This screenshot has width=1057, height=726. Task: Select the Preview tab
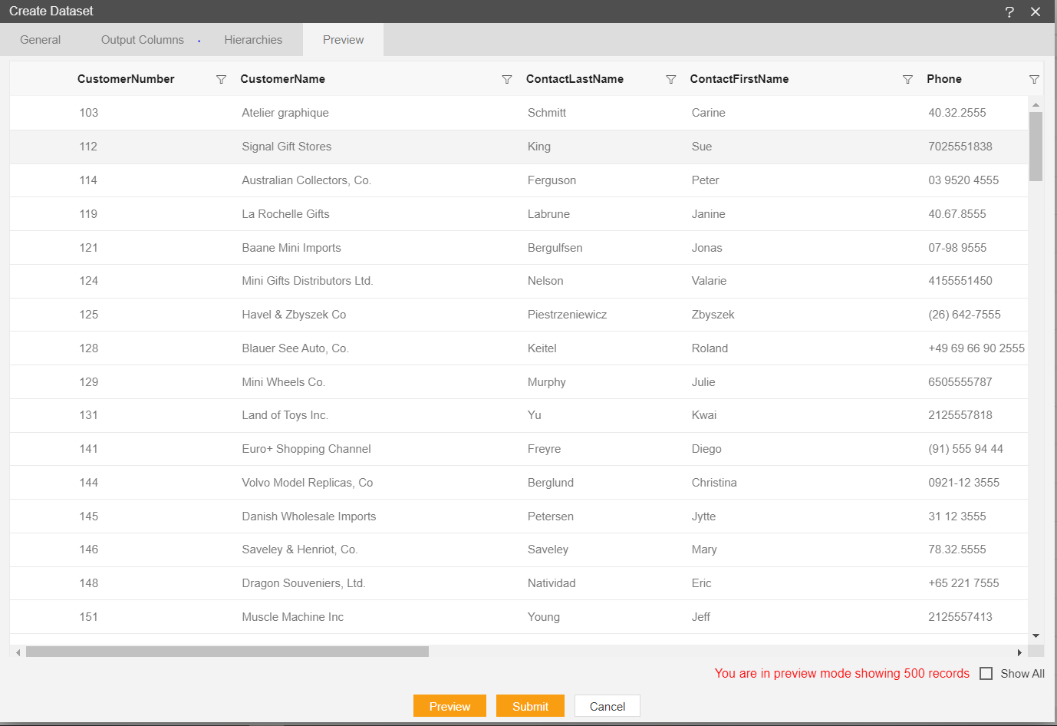coord(343,40)
